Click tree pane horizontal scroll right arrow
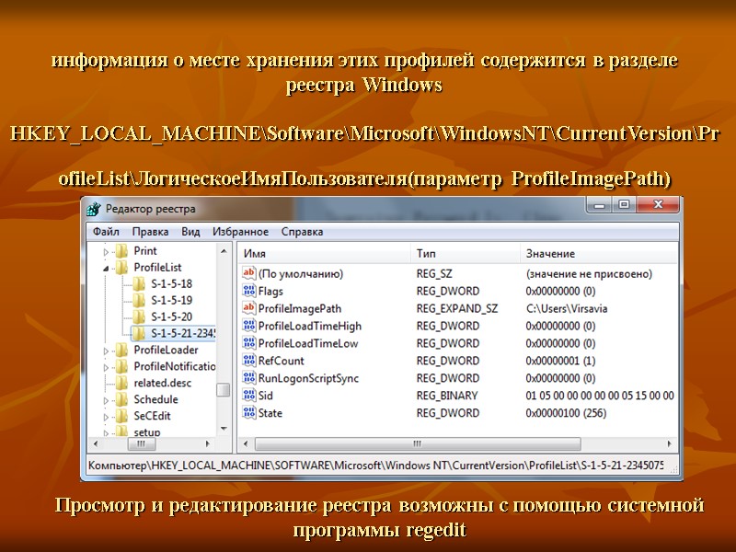This screenshot has height=552, width=736. 208,443
